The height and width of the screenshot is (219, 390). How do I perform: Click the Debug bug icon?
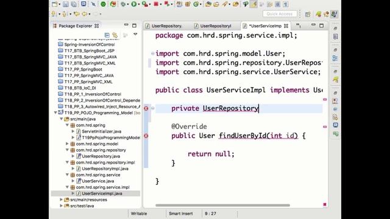[x=123, y=4]
